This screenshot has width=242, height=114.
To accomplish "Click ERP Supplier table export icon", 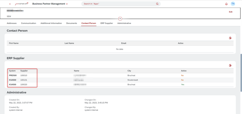I will (x=230, y=66).
